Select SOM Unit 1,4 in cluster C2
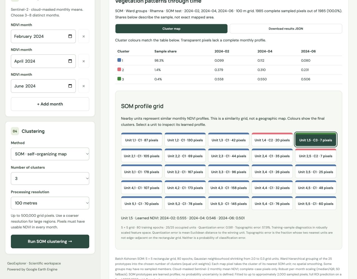The width and height of the screenshot is (357, 279). pyautogui.click(x=272, y=139)
